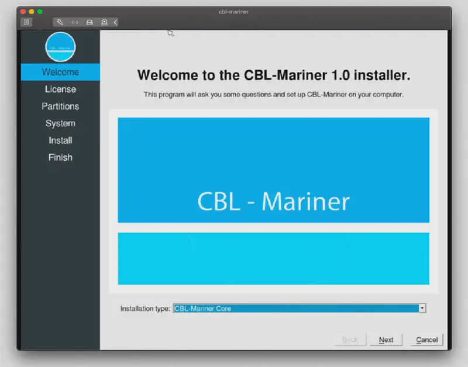
Task: Open the Installation type combo box
Action: [x=295, y=309]
